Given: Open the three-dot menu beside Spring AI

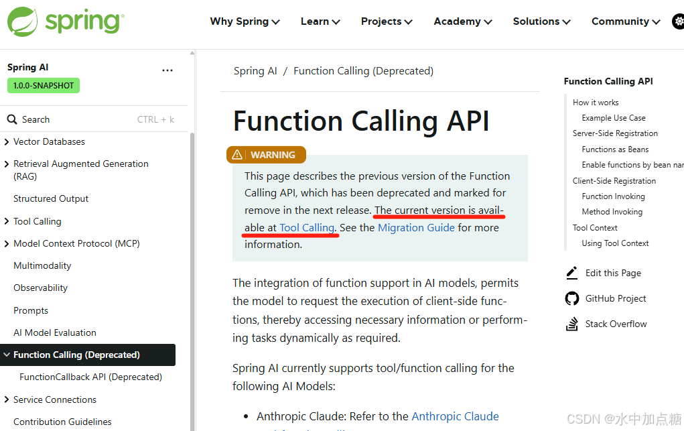Looking at the screenshot, I should click(167, 70).
